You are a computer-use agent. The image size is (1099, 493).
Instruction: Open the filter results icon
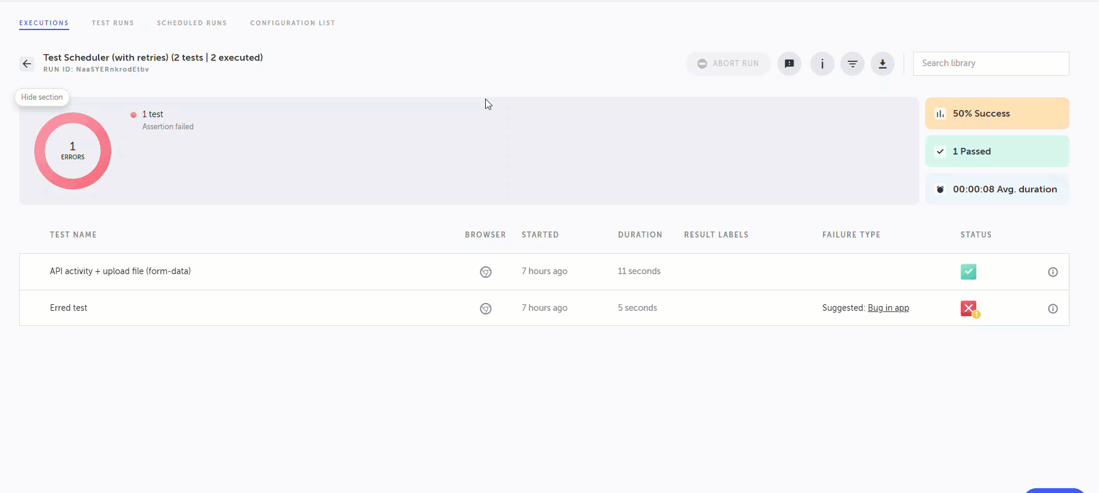click(x=853, y=64)
